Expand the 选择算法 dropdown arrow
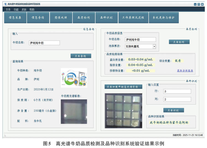 (x=154, y=46)
